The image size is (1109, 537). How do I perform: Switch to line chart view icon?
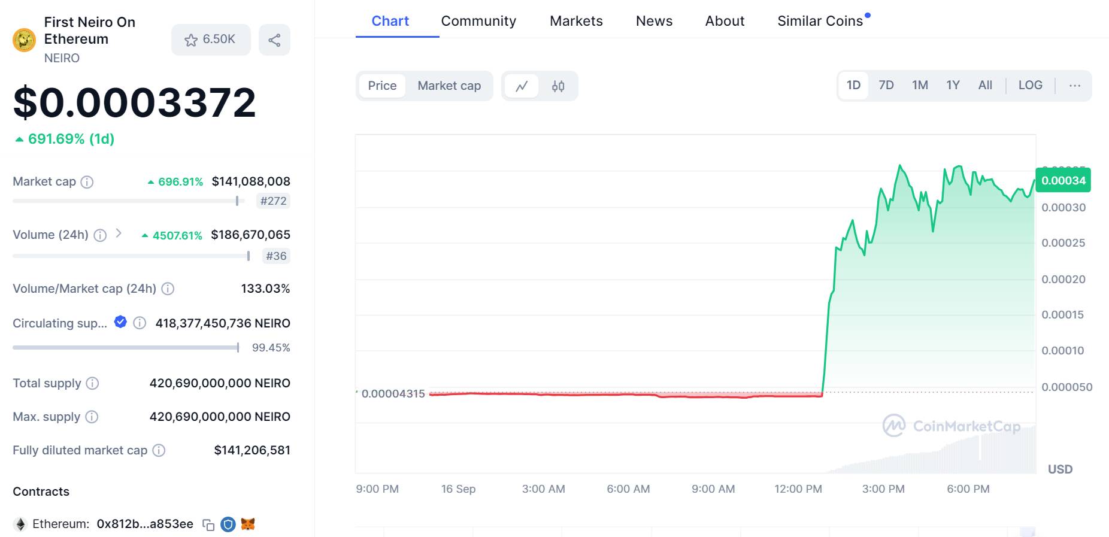coord(522,86)
